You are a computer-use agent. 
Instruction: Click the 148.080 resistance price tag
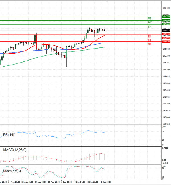point(166,24)
